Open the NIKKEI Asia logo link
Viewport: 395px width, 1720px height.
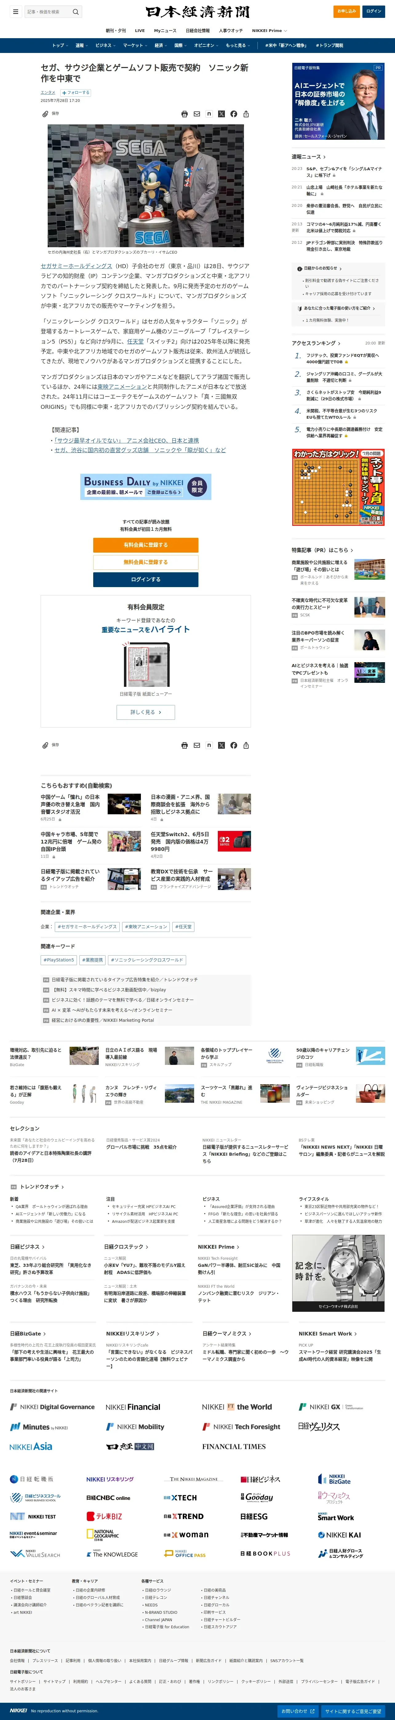pos(31,1447)
